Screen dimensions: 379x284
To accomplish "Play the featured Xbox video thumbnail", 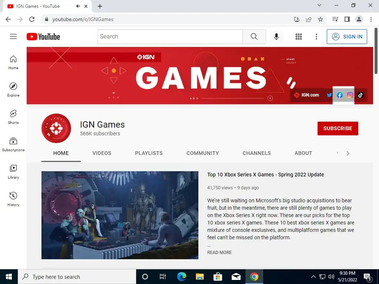I will click(x=120, y=215).
